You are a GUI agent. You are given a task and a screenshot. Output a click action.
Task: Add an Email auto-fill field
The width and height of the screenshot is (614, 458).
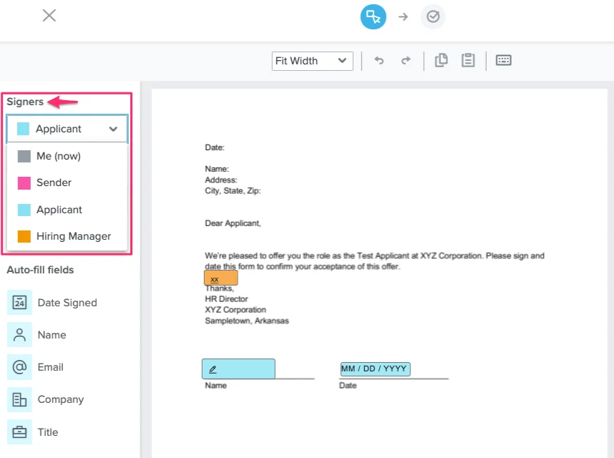pos(19,367)
